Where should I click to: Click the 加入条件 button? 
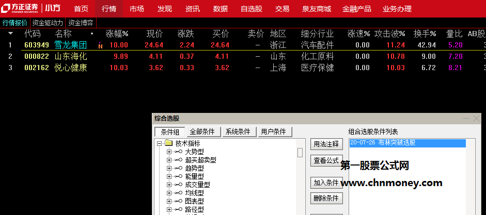click(326, 183)
